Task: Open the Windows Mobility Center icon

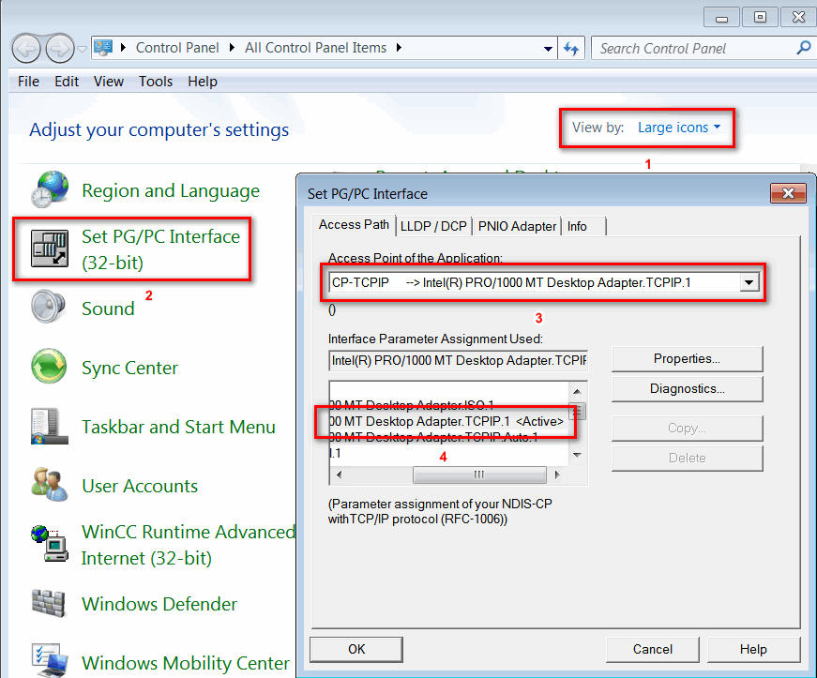Action: click(50, 661)
